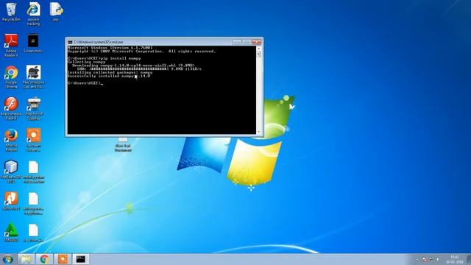This screenshot has height=265, width=471.
Task: Open the volume speaker tray icon
Action: (438, 260)
